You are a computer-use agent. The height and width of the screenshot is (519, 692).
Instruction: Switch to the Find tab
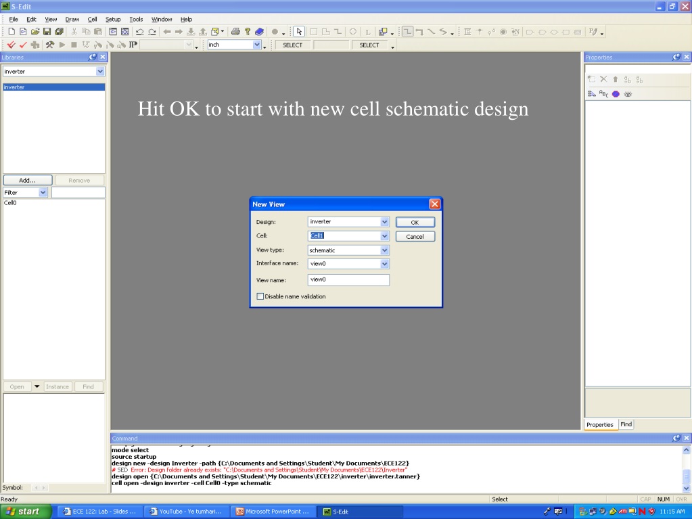click(626, 424)
